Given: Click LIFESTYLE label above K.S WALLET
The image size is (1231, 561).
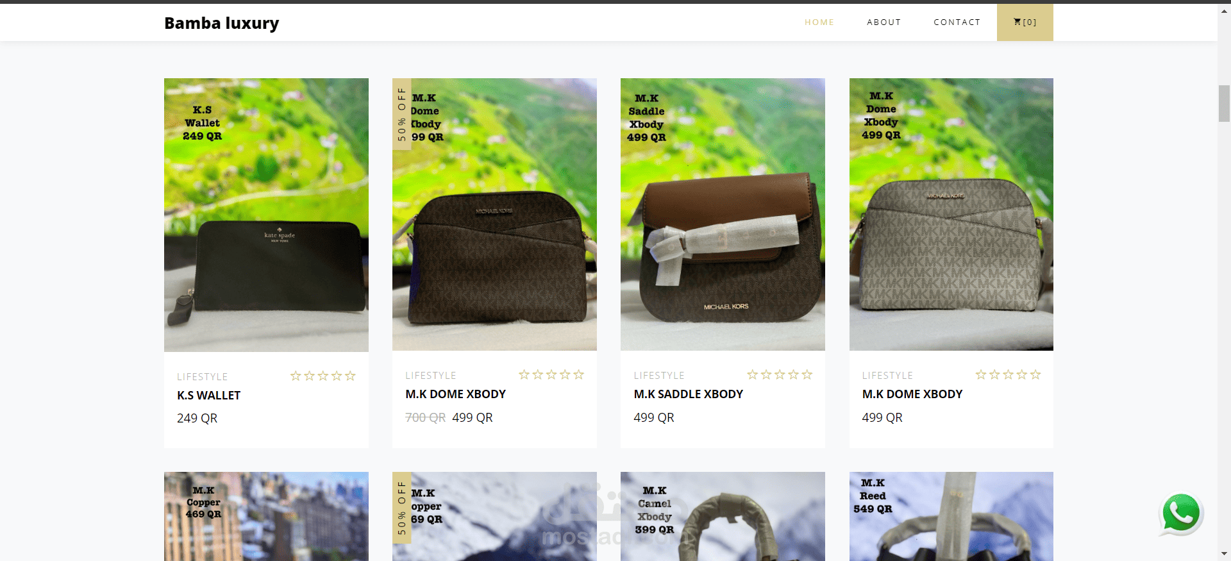Looking at the screenshot, I should (x=203, y=377).
